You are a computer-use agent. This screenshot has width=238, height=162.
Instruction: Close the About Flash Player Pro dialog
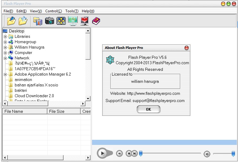pyautogui.click(x=186, y=48)
